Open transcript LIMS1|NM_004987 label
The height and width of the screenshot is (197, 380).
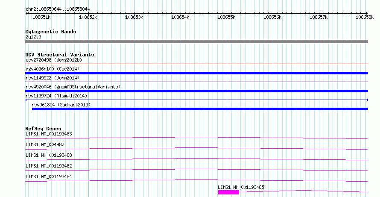pos(45,144)
